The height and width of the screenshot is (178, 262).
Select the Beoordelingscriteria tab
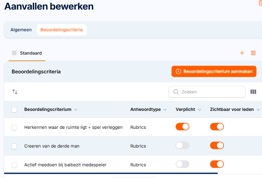pos(61,30)
